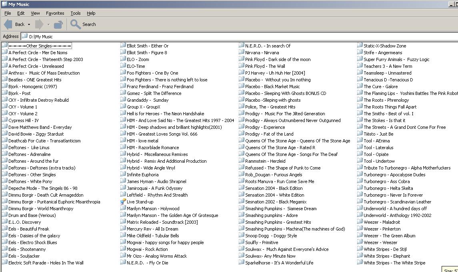Screen dimensions: 458x272
Task: Click the folder icon beside Mike Oldfield - Tubular Bells
Action: coord(123,235)
